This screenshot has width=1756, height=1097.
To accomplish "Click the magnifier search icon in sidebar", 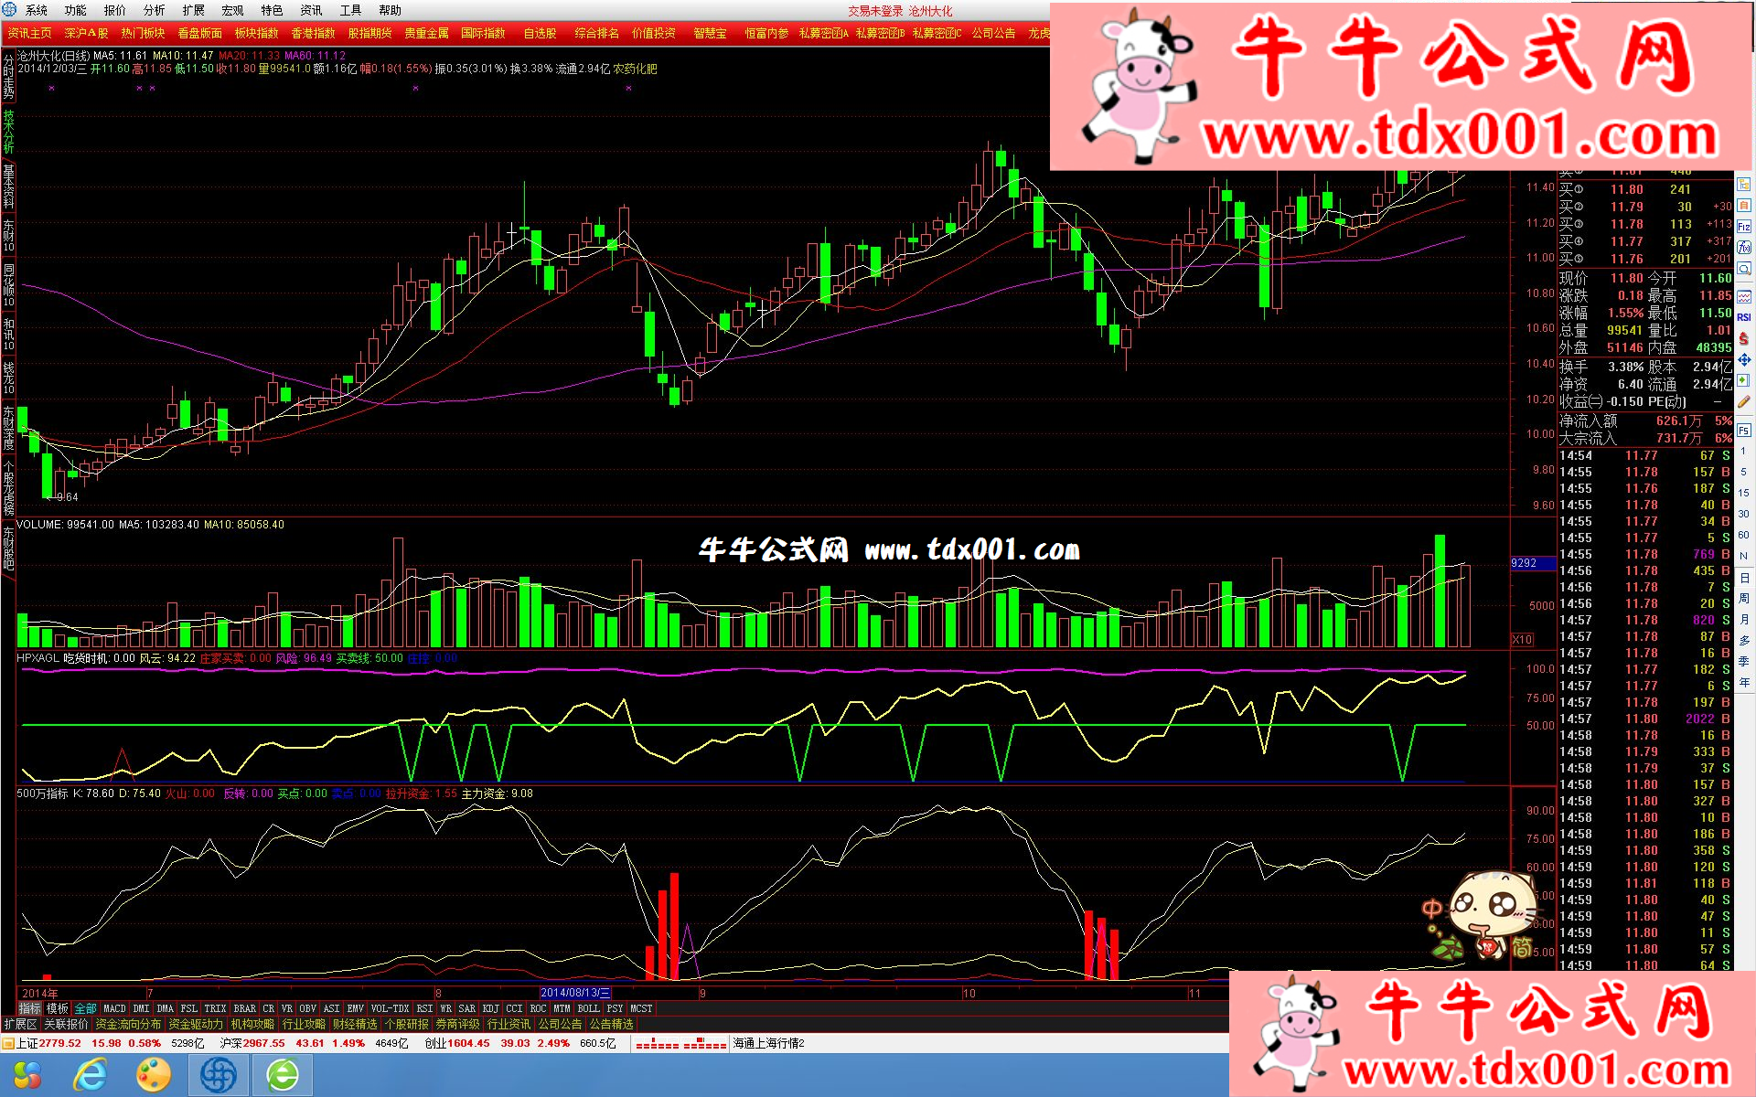I will click(1744, 269).
